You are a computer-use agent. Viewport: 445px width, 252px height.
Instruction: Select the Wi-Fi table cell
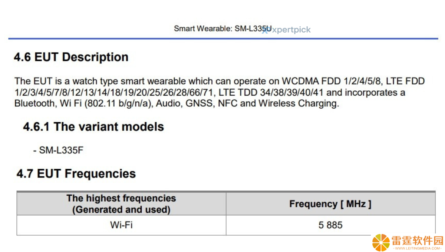coord(121,225)
